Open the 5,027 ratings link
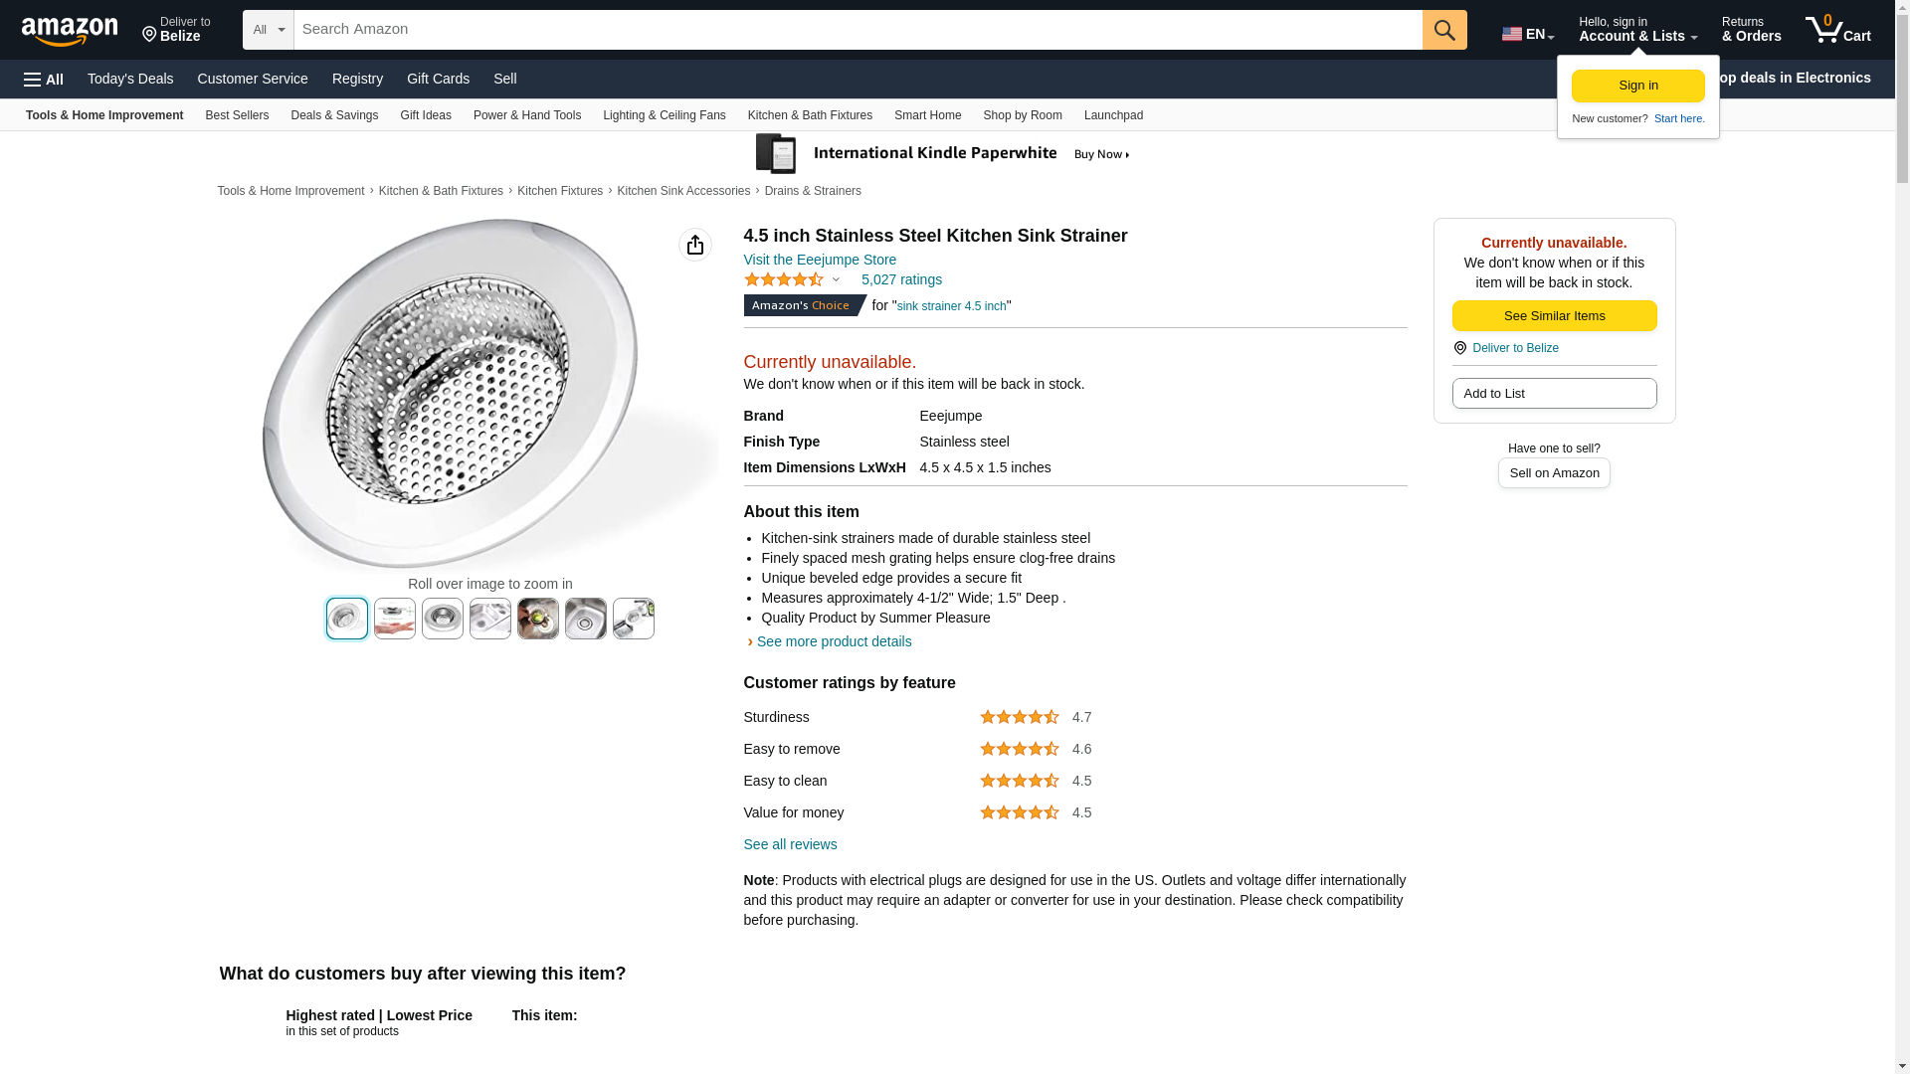1910x1074 pixels. tap(900, 279)
